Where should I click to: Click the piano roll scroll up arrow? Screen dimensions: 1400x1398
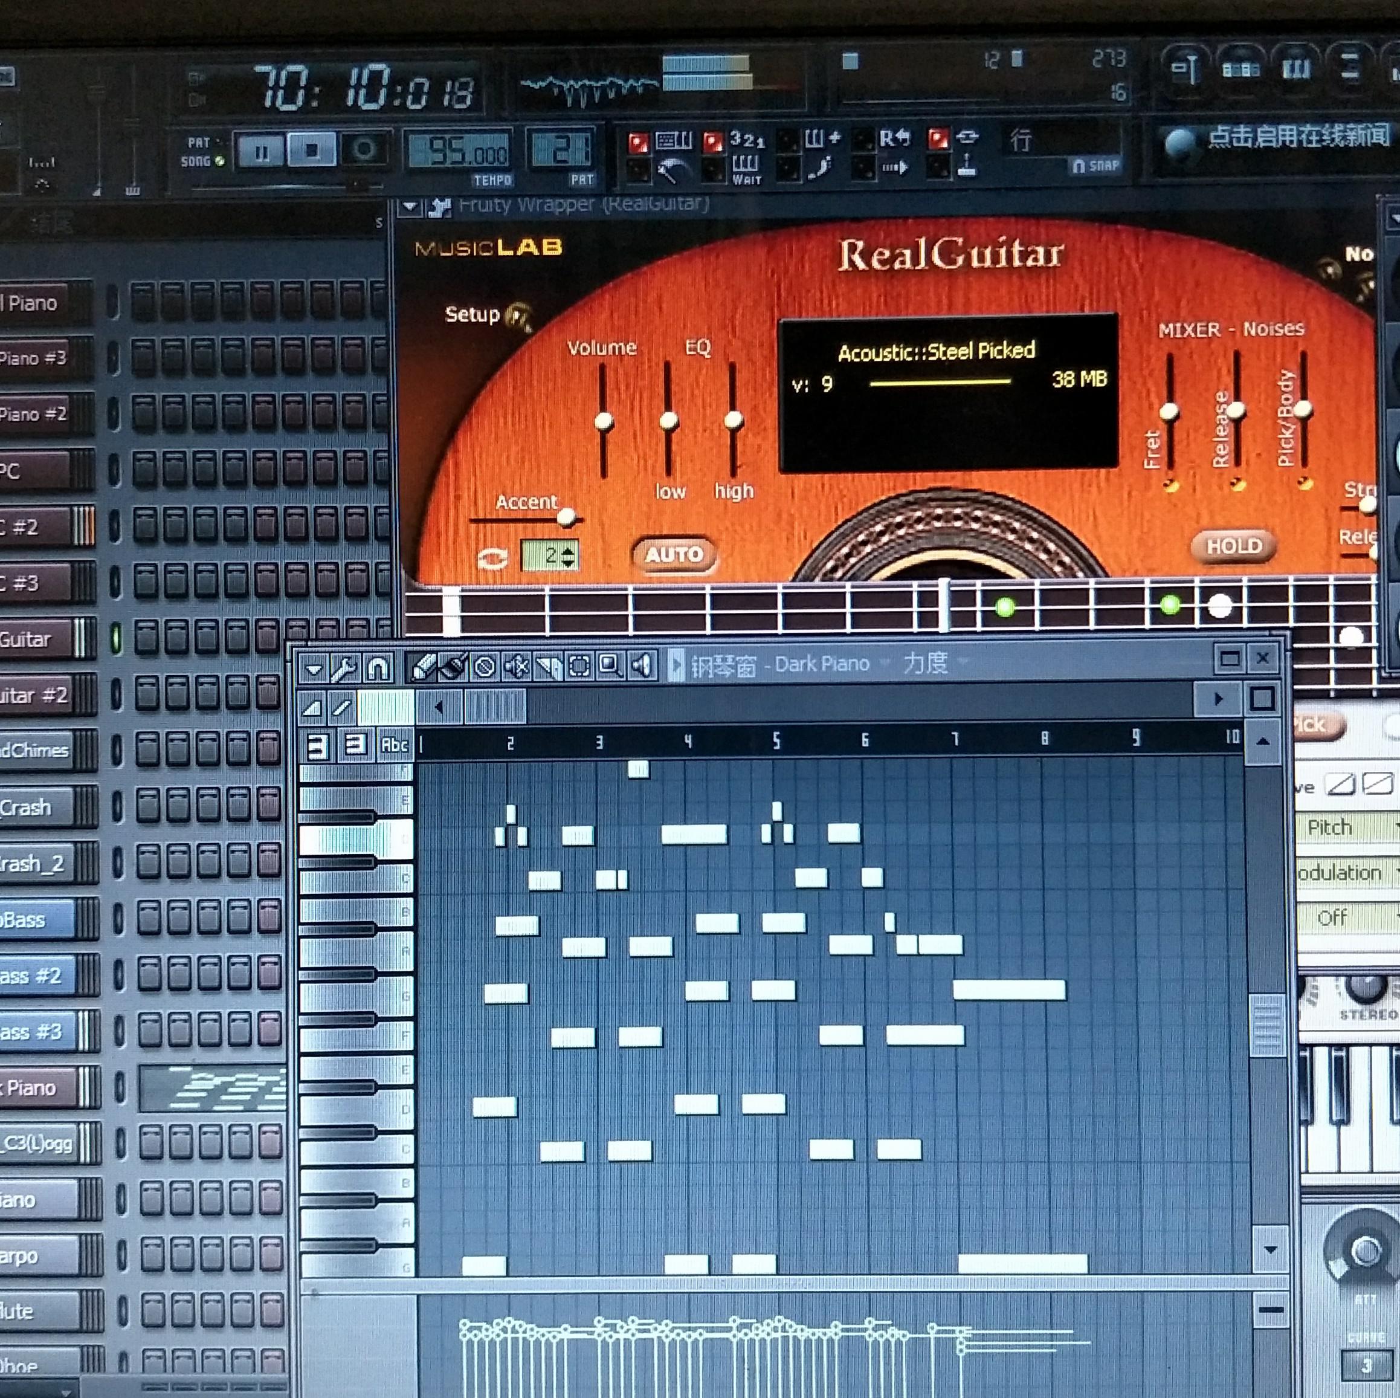tap(1262, 742)
